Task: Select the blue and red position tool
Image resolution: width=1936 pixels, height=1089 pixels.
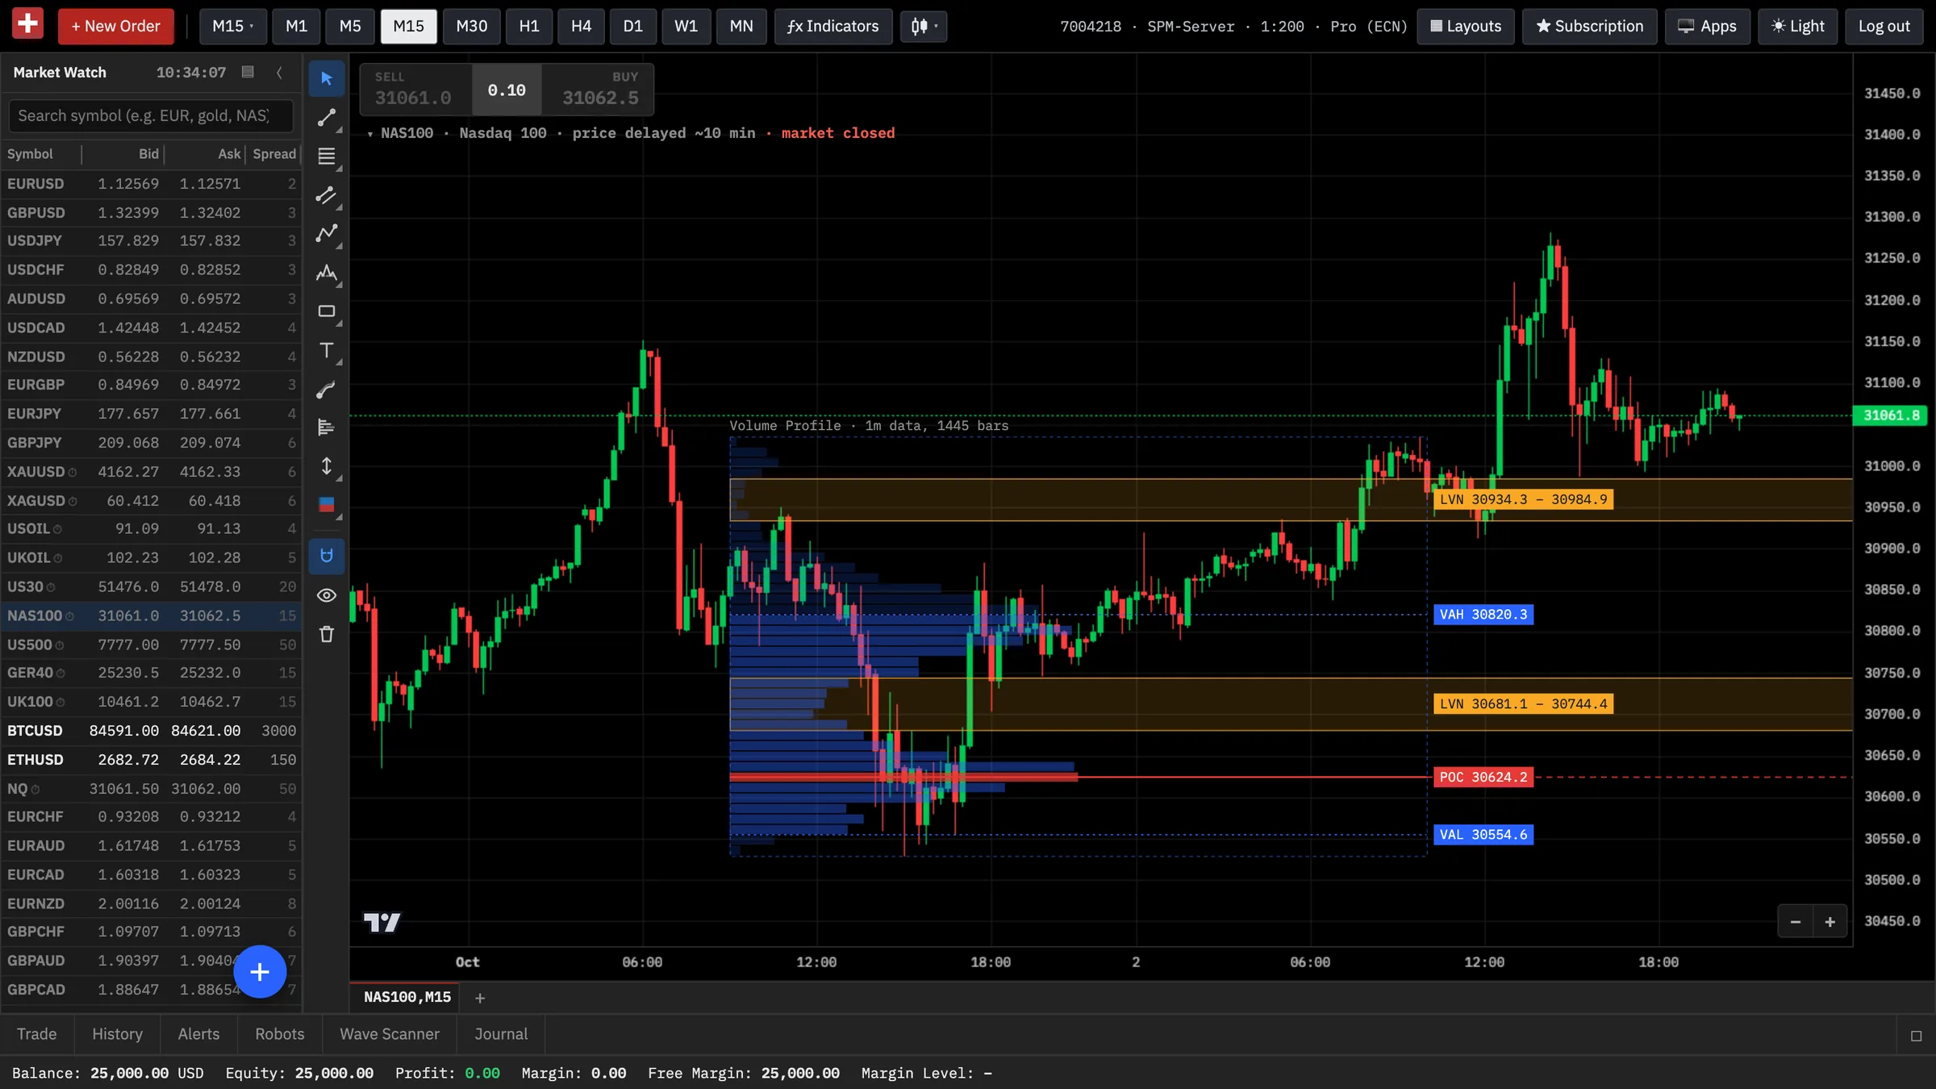Action: coord(327,505)
